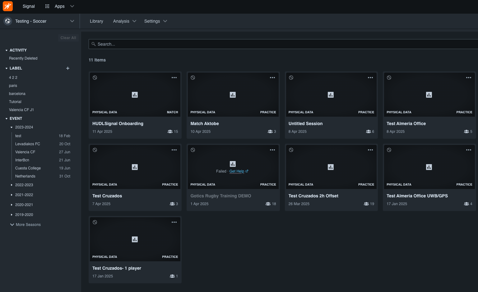Click the Signal app logo icon
The width and height of the screenshot is (478, 292).
(8, 6)
